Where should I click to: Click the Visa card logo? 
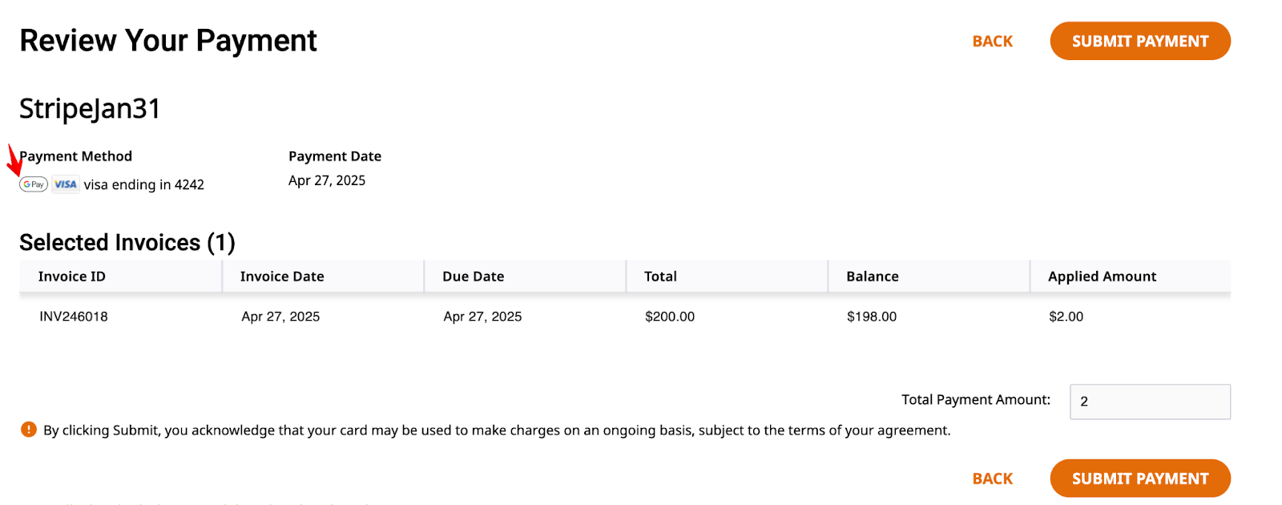click(x=66, y=184)
